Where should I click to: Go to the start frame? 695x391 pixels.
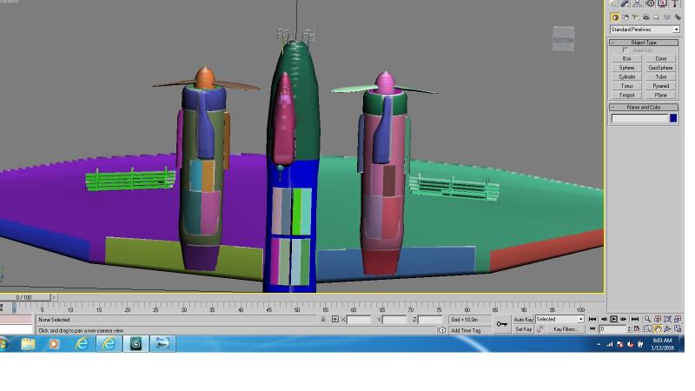(x=592, y=319)
